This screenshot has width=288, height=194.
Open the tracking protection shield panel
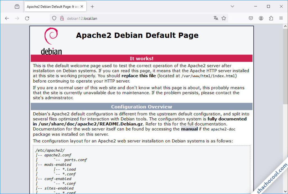[x=54, y=18]
